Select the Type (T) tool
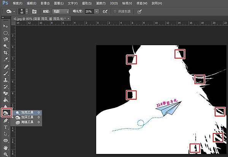Image resolution: width=228 pixels, height=157 pixels. coord(6,127)
